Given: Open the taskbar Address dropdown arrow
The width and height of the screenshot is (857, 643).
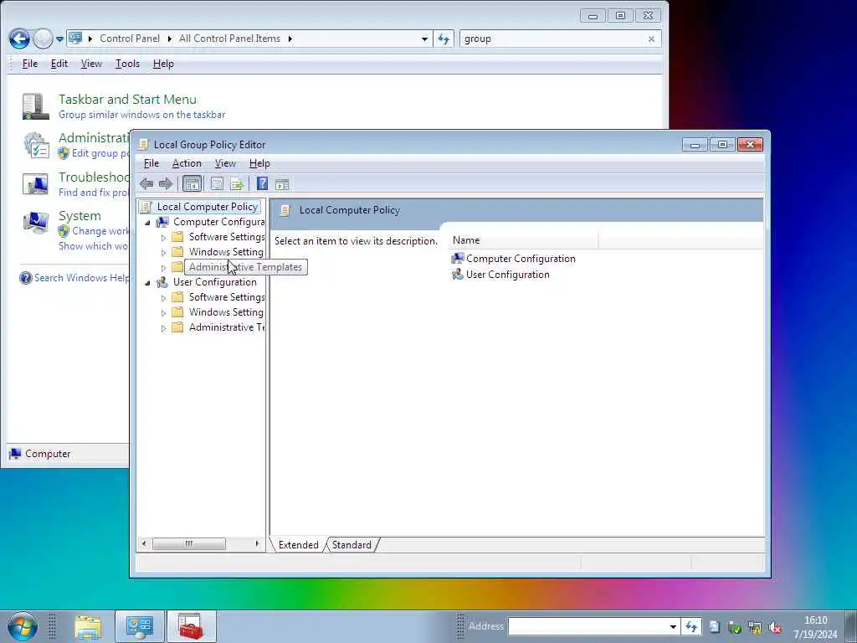Looking at the screenshot, I should tap(673, 626).
